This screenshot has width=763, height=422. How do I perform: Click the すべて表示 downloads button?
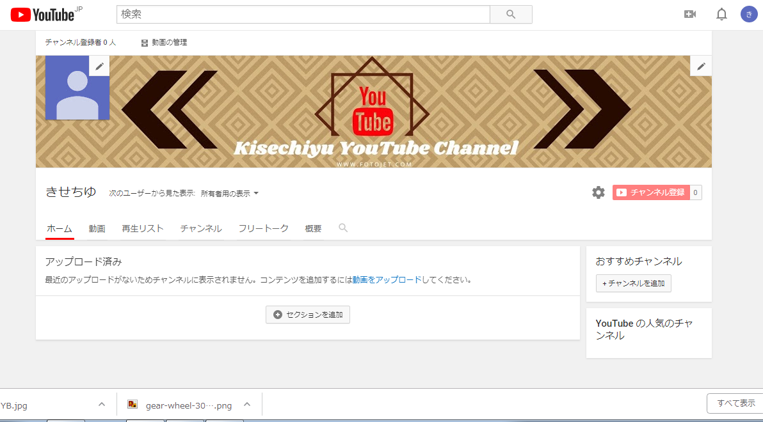[x=735, y=403]
